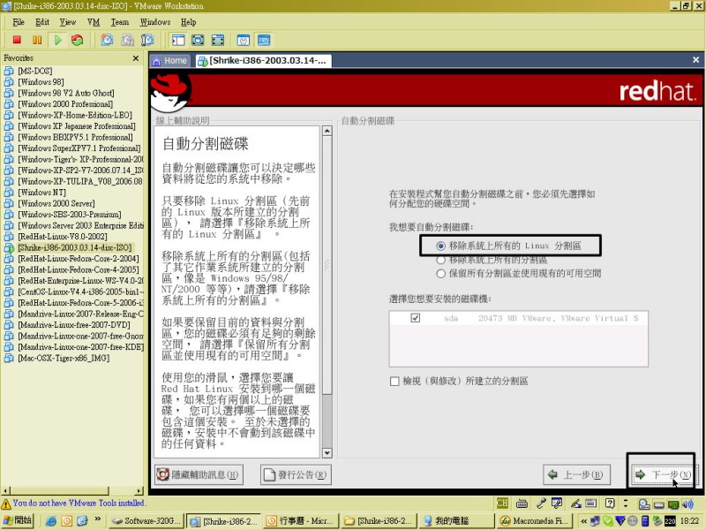
Task: Click the 下一步 (N) next button
Action: click(x=663, y=474)
